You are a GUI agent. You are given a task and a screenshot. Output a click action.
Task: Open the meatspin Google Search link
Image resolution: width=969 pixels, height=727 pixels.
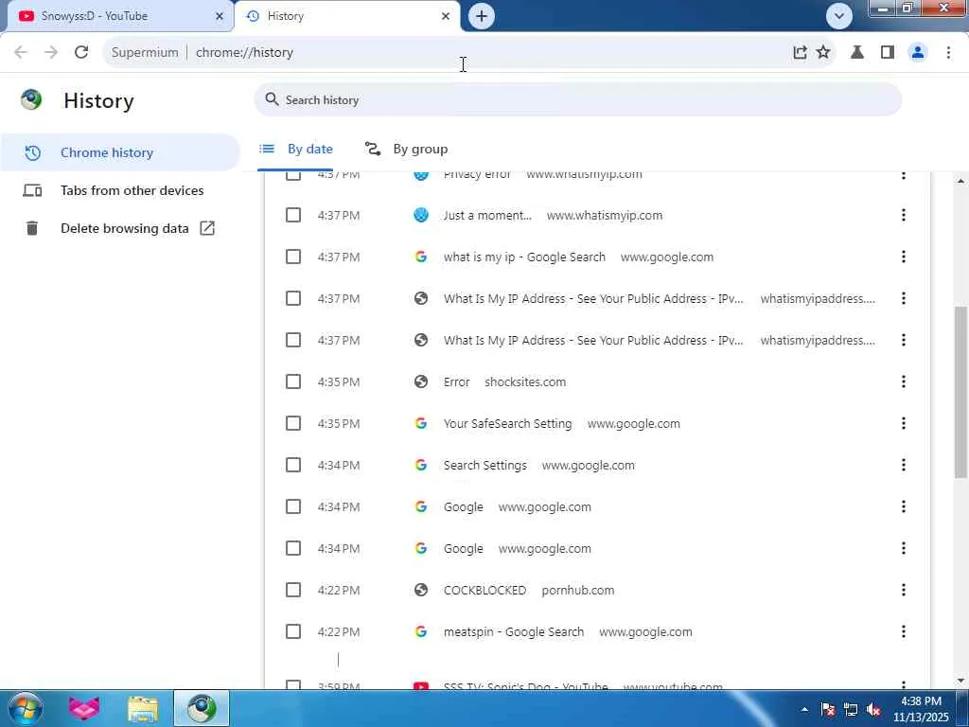[514, 631]
